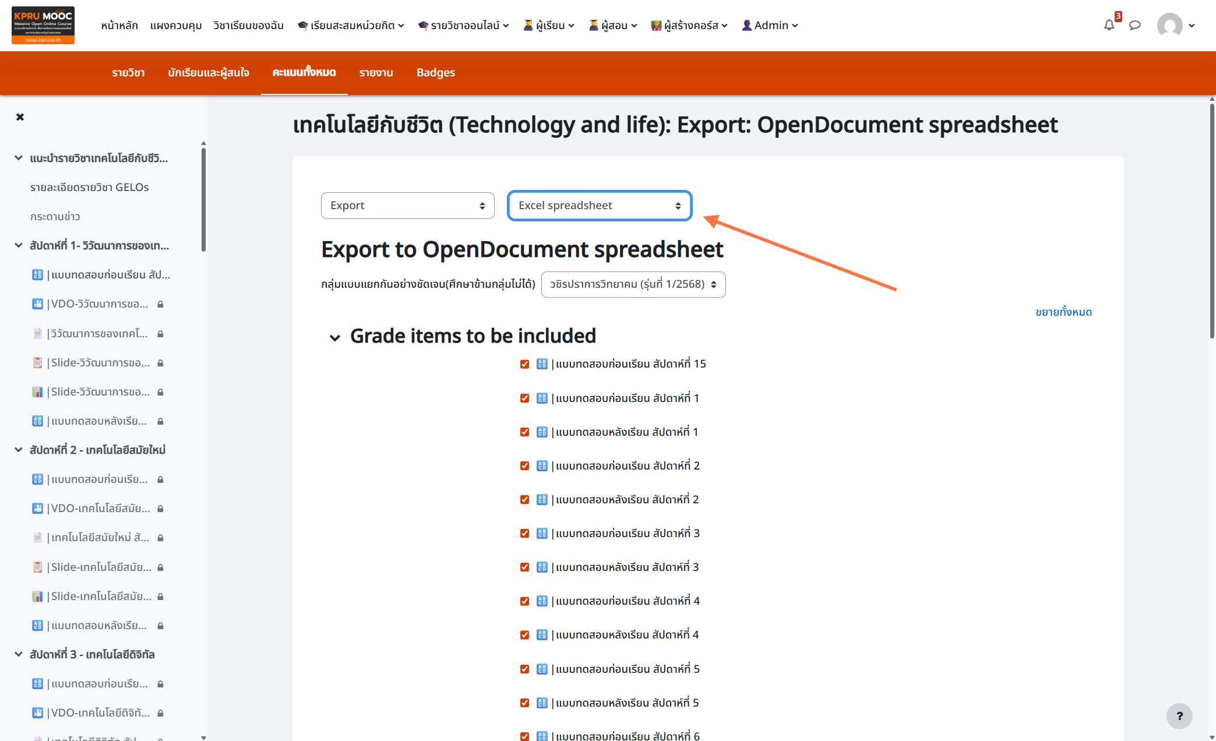Screen dimensions: 1216x741
Task: Open กระดานข่าว item in sidebar
Action: [55, 216]
